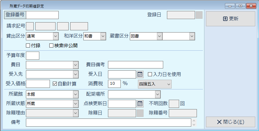Check the 入力日を使用 checkbox
The image size is (259, 131).
(150, 74)
